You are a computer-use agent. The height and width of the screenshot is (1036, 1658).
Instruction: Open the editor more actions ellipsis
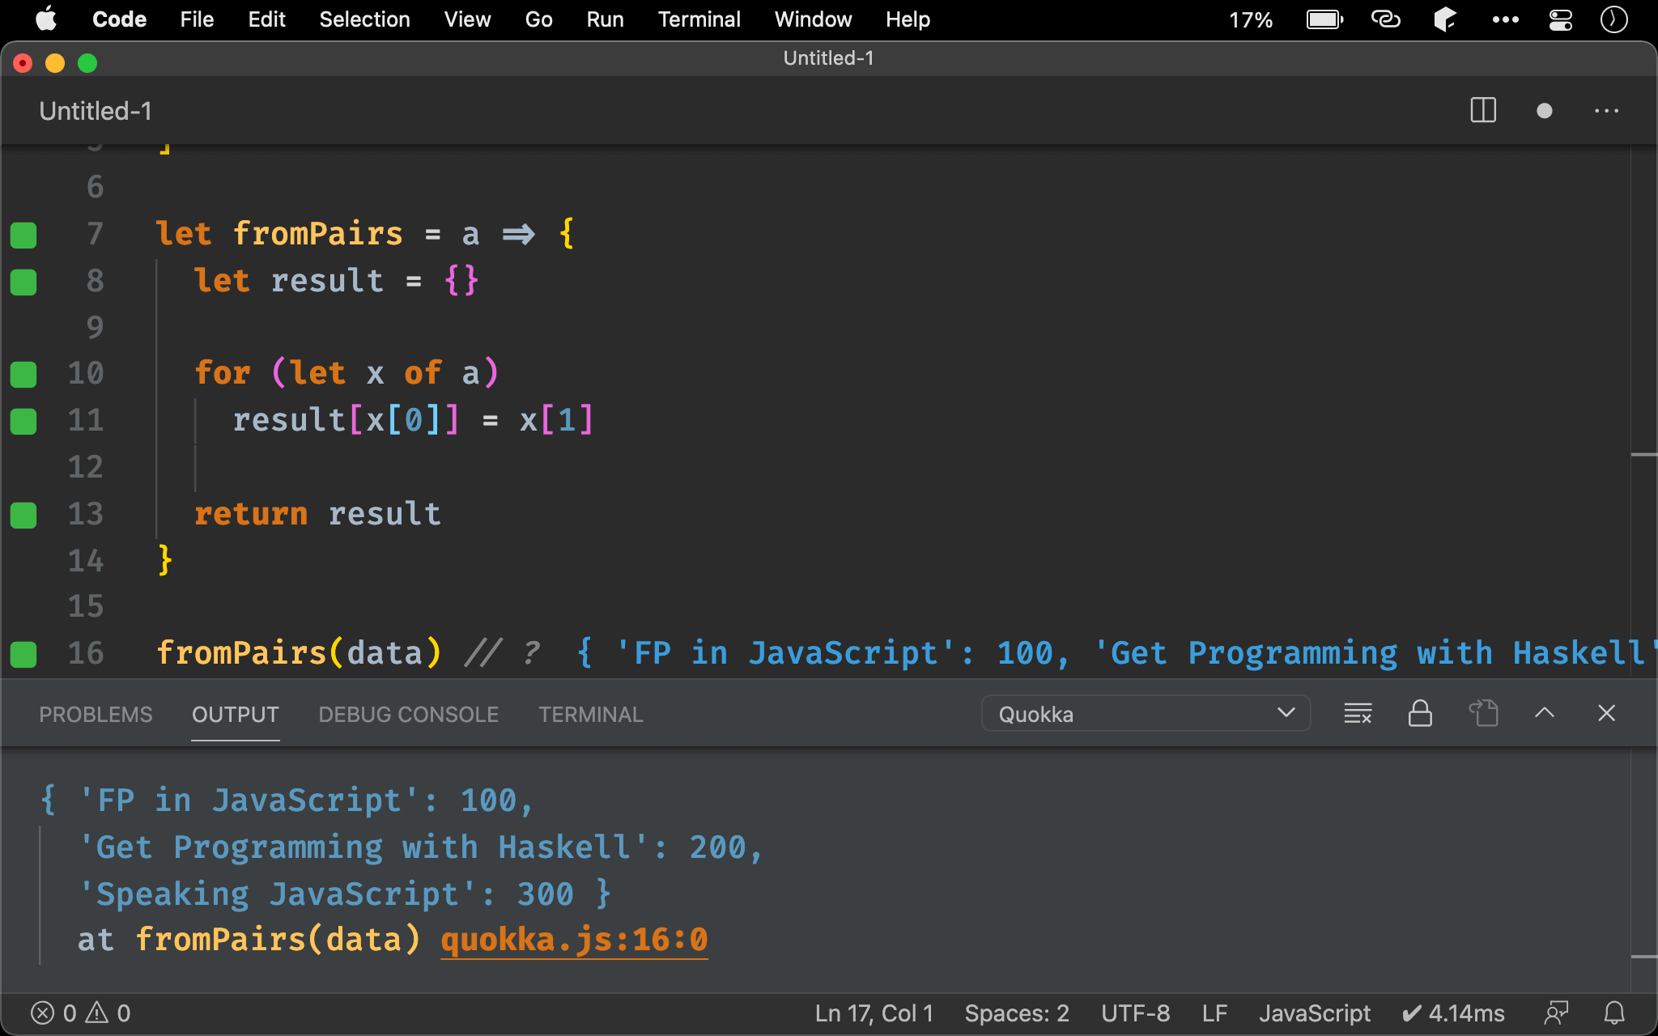point(1606,111)
